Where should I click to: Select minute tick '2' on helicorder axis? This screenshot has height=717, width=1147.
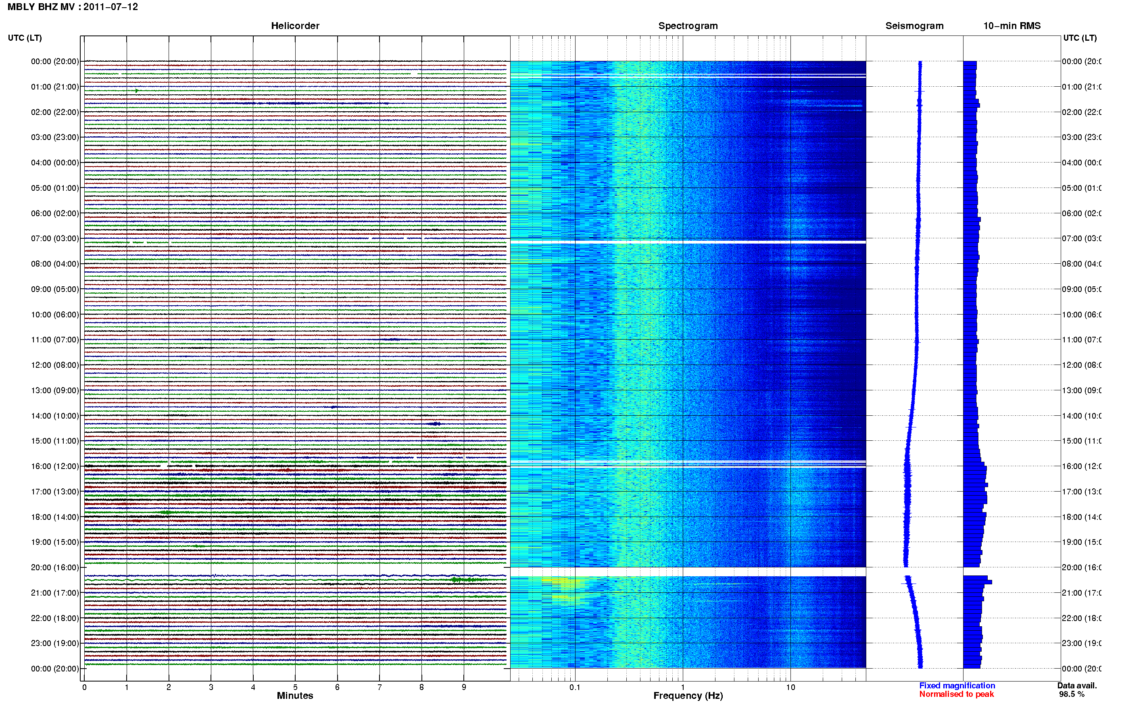pos(169,687)
